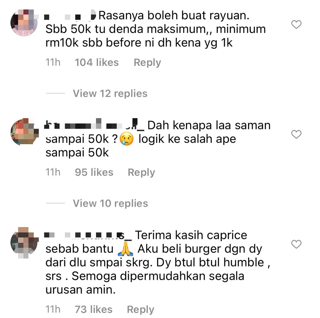This screenshot has height=318, width=320.
Task: Reply to the comment with 104 likes
Action: coord(147,62)
